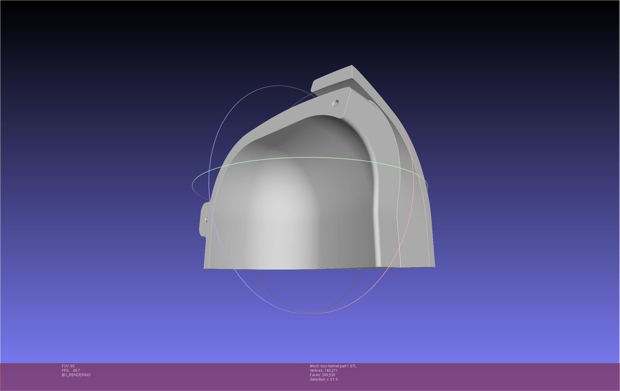The image size is (620, 391).
Task: Click the 'Selection: v: 0 f: 0' line
Action: point(324,379)
